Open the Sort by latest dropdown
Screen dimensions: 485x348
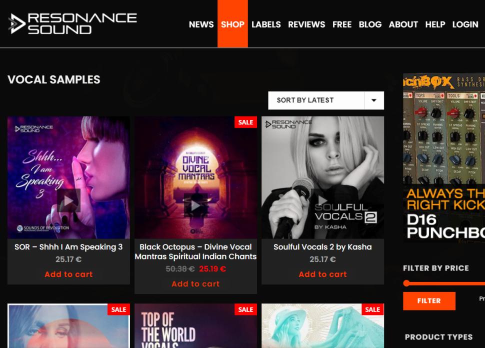pyautogui.click(x=326, y=100)
